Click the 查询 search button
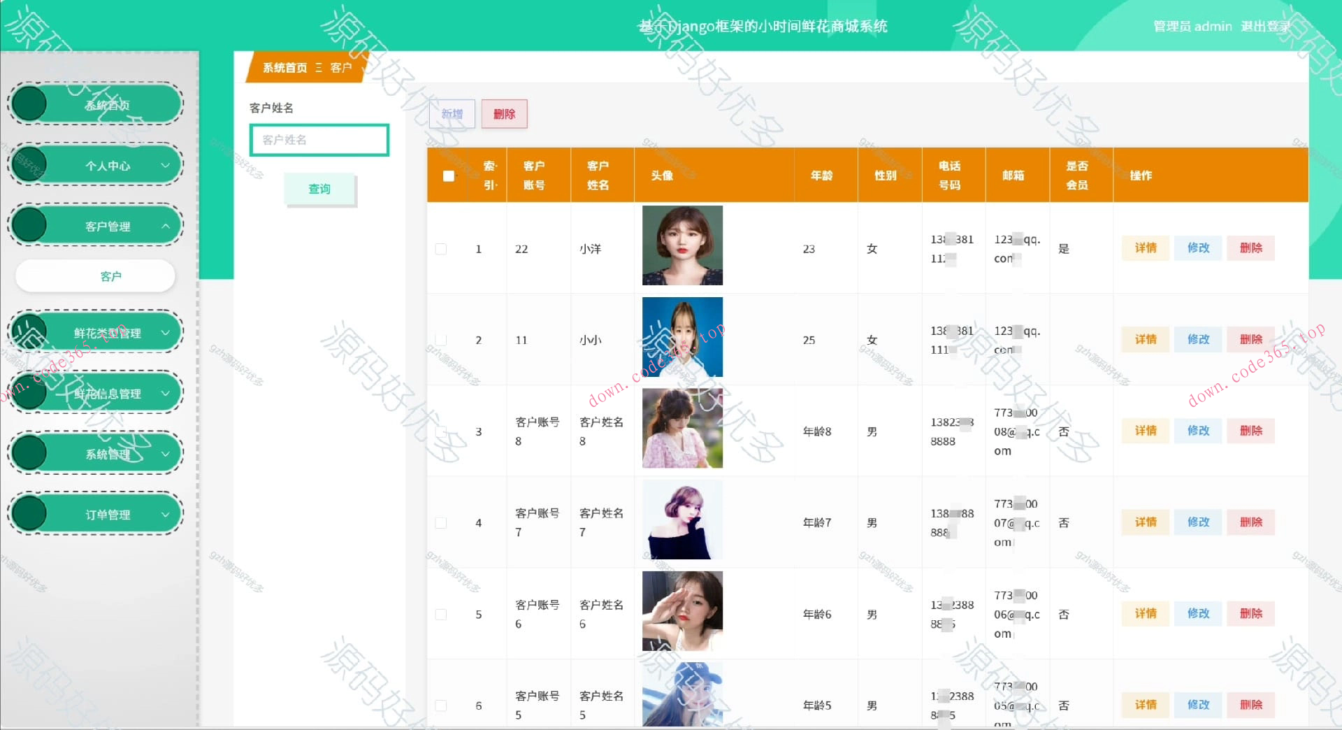 click(x=319, y=189)
